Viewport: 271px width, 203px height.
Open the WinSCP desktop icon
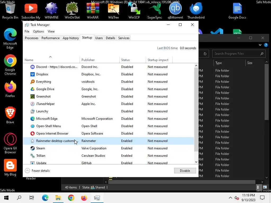click(x=134, y=10)
